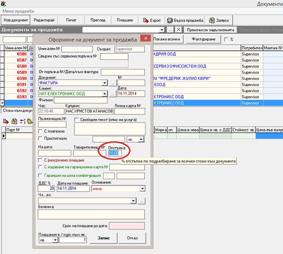Click the pink Срок на плащане до дата field
This screenshot has width=283, height=254.
click(127, 226)
